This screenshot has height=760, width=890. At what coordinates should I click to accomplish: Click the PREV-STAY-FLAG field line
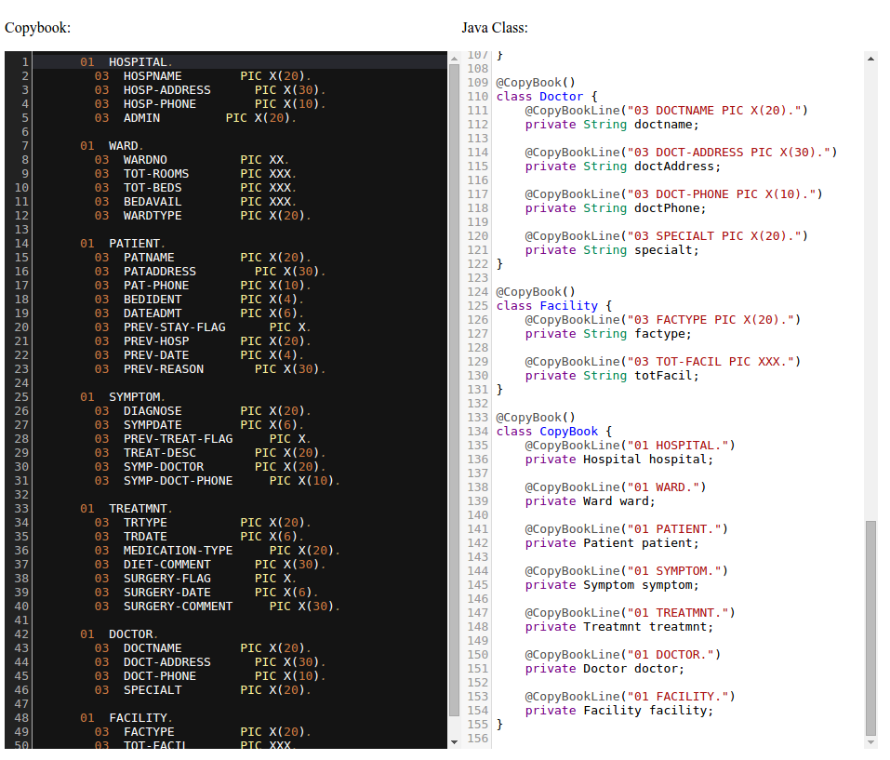coord(203,327)
